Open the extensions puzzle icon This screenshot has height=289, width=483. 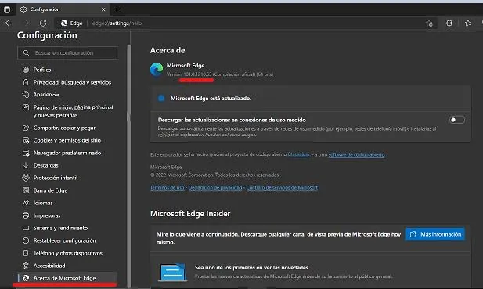449,23
